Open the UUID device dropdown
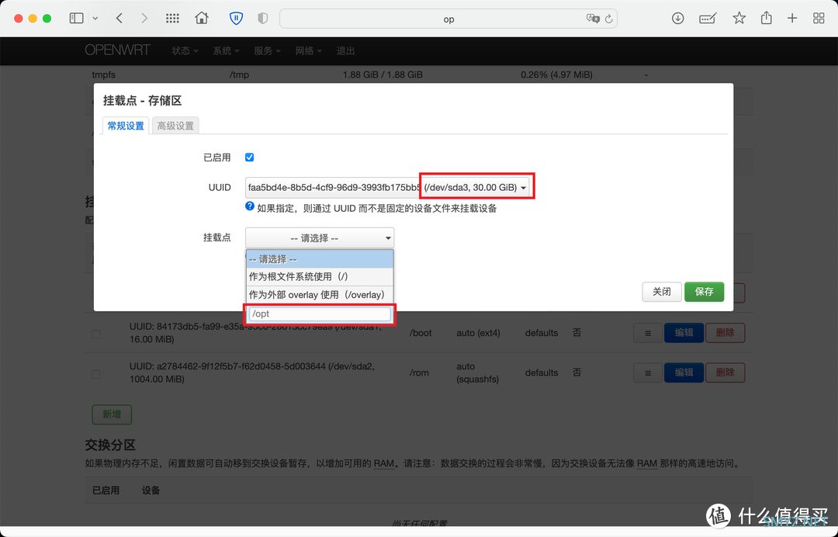Viewport: 838px width, 537px height. [x=387, y=188]
